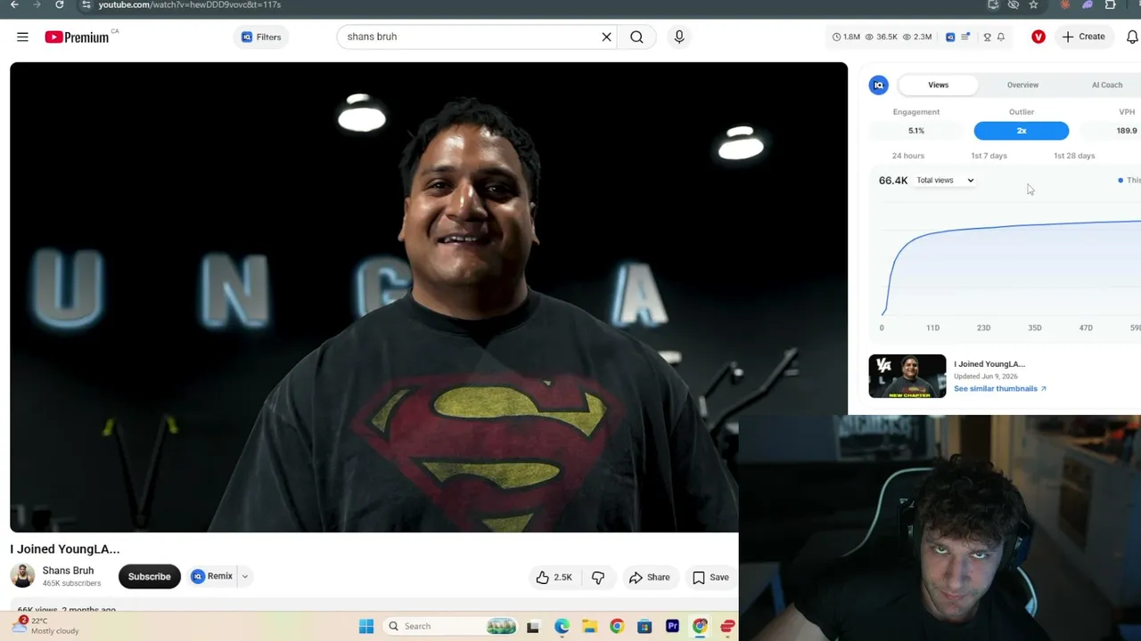The width and height of the screenshot is (1141, 641).
Task: Select the 2x Outlier pill
Action: point(1022,131)
